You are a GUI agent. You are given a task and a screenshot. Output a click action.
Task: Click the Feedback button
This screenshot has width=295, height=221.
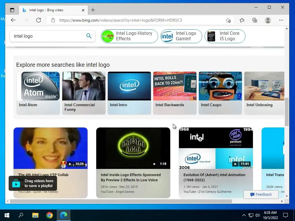click(261, 195)
